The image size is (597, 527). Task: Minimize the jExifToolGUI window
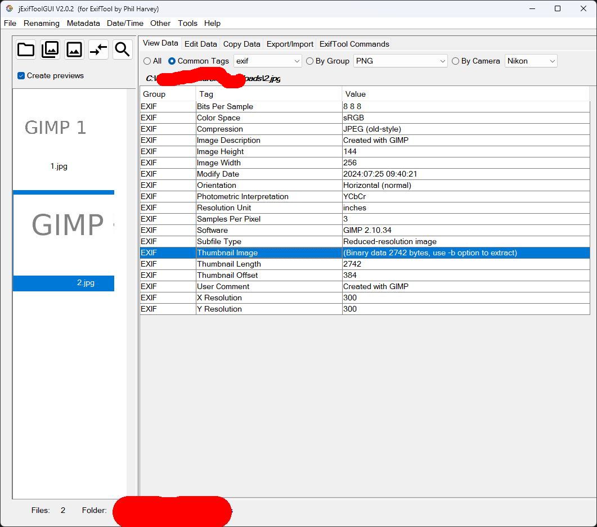(532, 8)
